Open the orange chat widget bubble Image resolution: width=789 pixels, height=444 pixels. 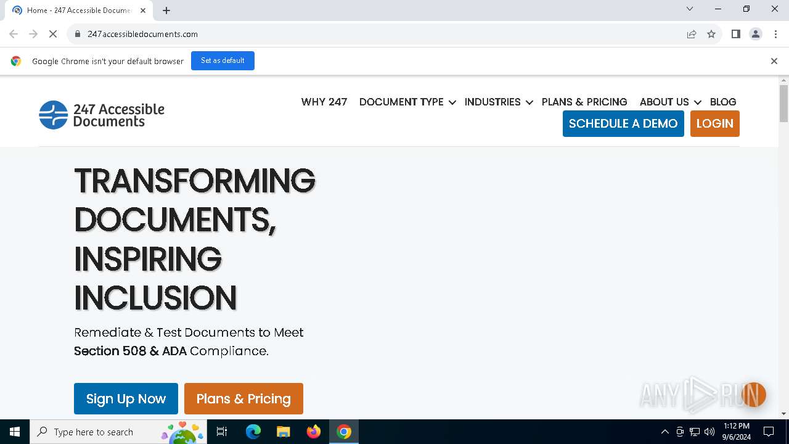[x=753, y=395]
